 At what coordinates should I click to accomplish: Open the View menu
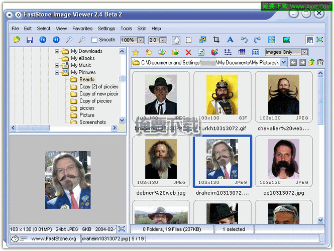(x=61, y=29)
